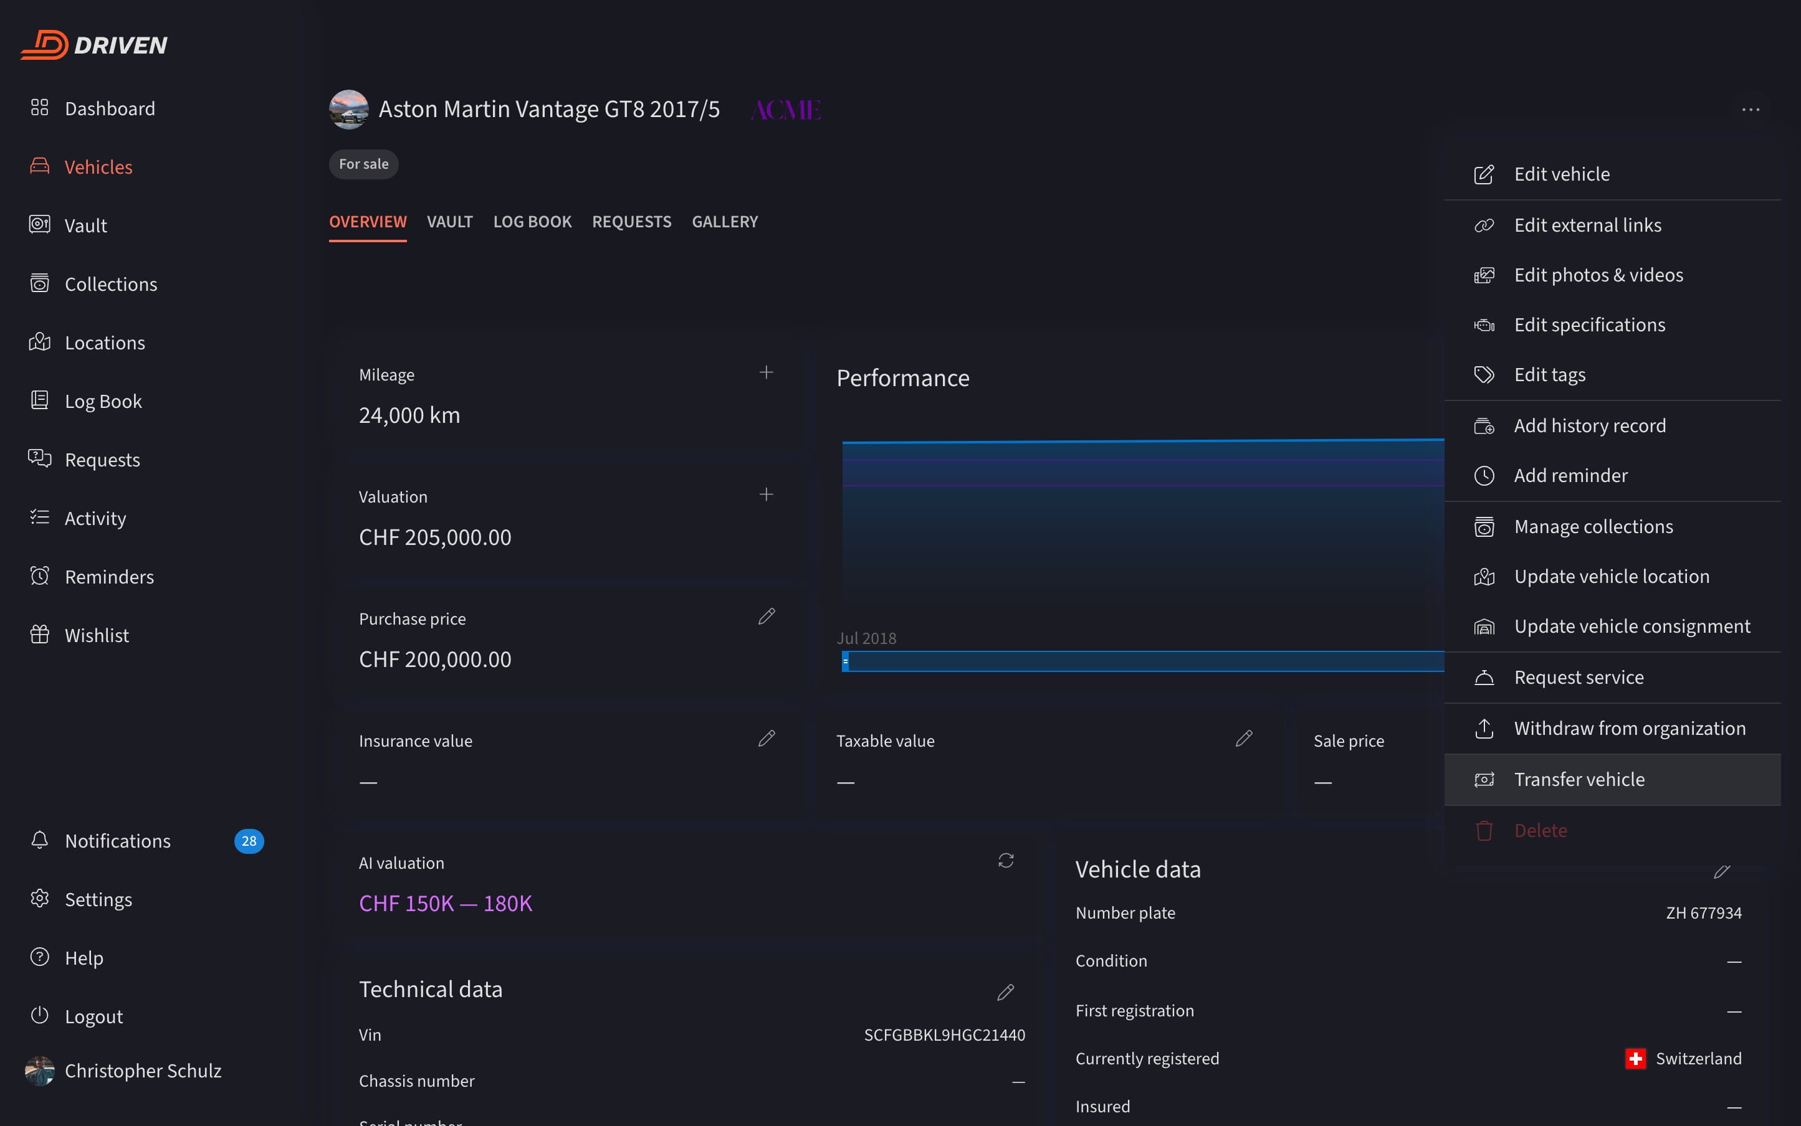Screen dimensions: 1801x1126
Task: Open Notifications in the sidebar
Action: tap(118, 841)
